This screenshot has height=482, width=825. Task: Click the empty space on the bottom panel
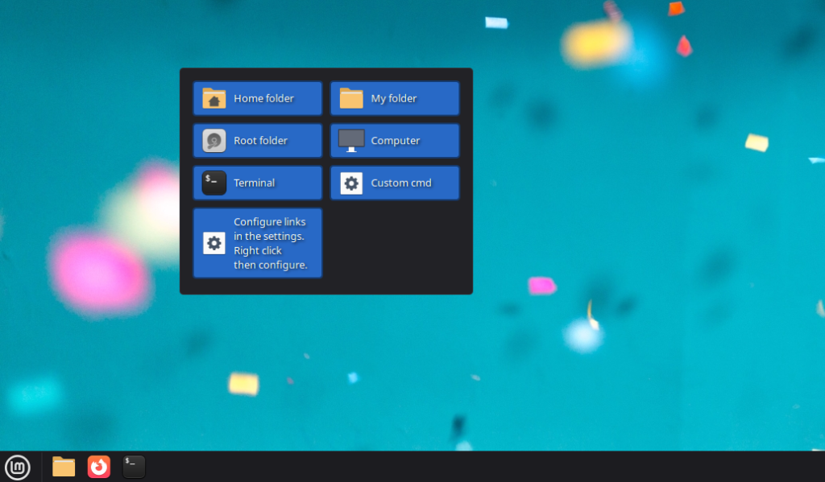pos(483,467)
